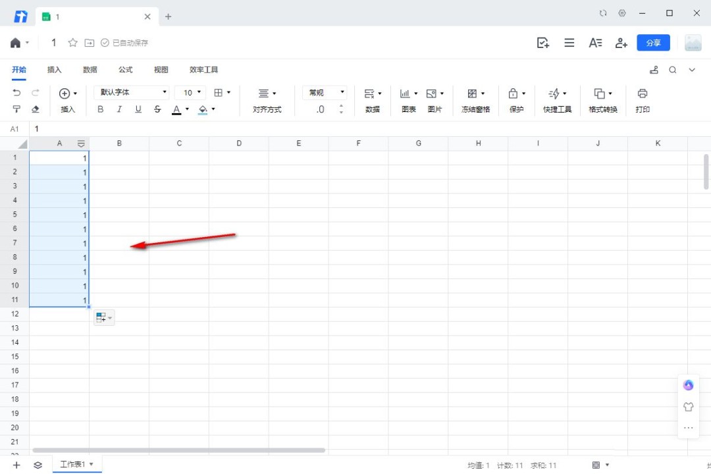Image resolution: width=711 pixels, height=474 pixels.
Task: Star this document as favorite
Action: [72, 43]
